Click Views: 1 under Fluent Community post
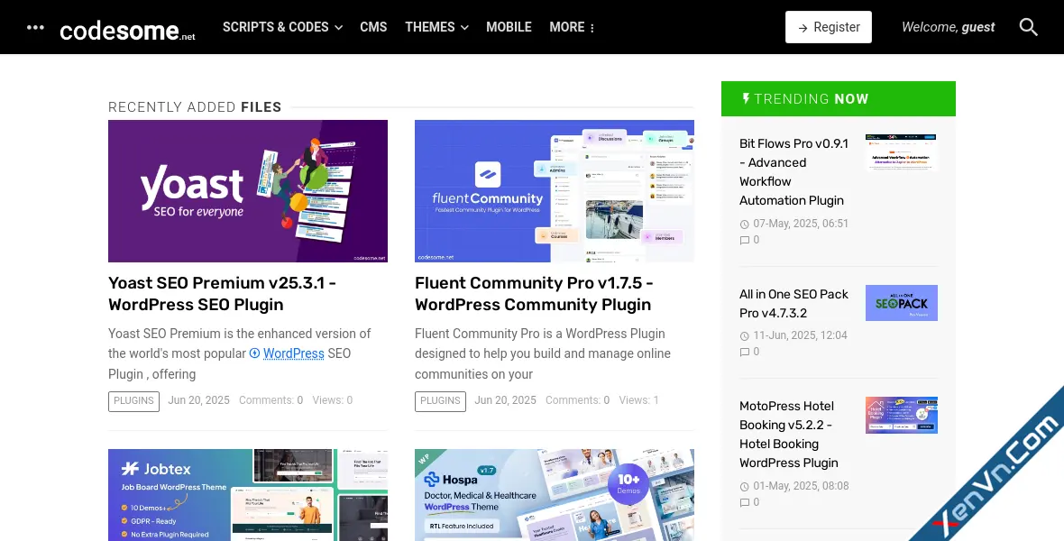 click(x=638, y=400)
